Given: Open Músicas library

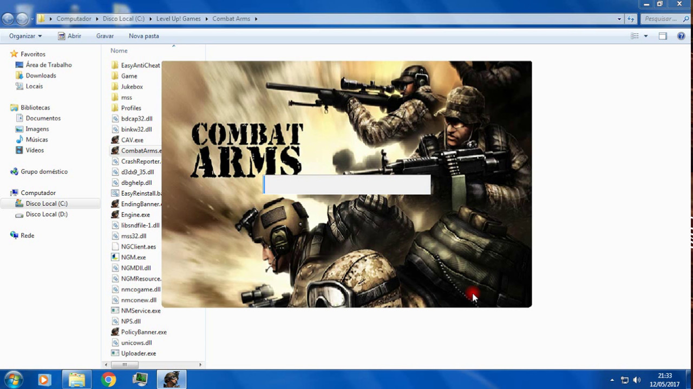Looking at the screenshot, I should point(37,140).
